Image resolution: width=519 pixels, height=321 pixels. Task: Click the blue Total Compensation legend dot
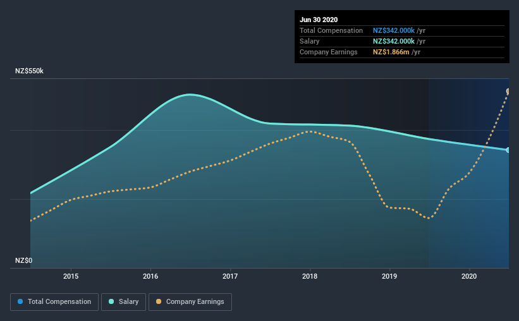[x=20, y=301]
